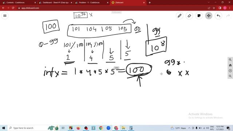Open Chrome three-dot menu
The width and height of the screenshot is (233, 131).
230,8
